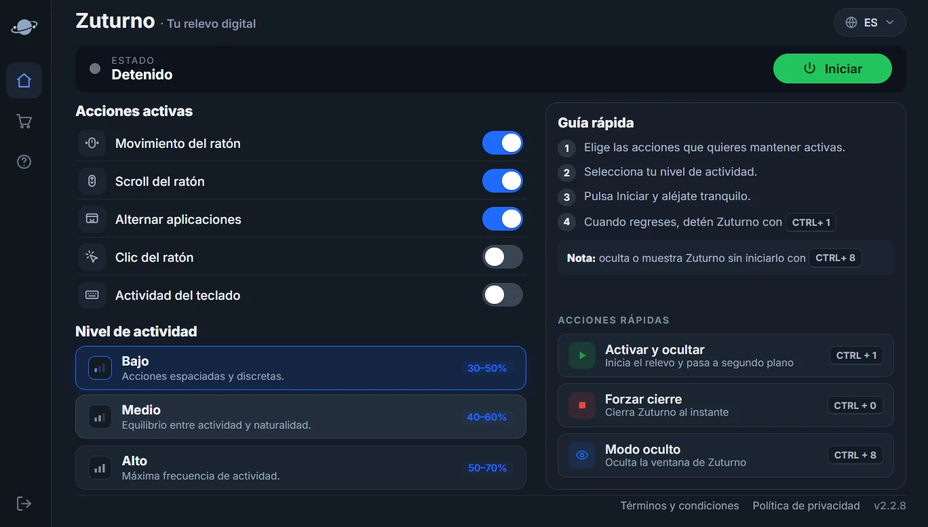928x527 pixels.
Task: Enable Clic del ratón toggle
Action: [503, 257]
